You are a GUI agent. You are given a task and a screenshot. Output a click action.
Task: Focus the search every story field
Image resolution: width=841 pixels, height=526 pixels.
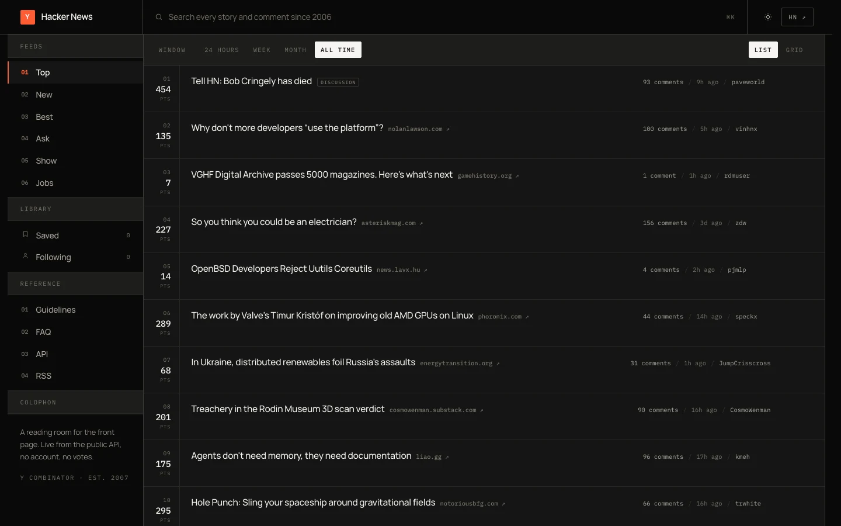(x=444, y=17)
